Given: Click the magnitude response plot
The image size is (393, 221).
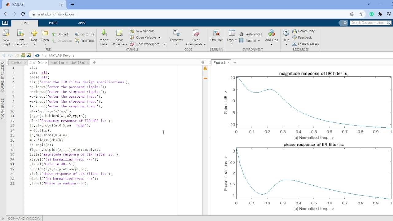Looking at the screenshot, I should tap(314, 103).
